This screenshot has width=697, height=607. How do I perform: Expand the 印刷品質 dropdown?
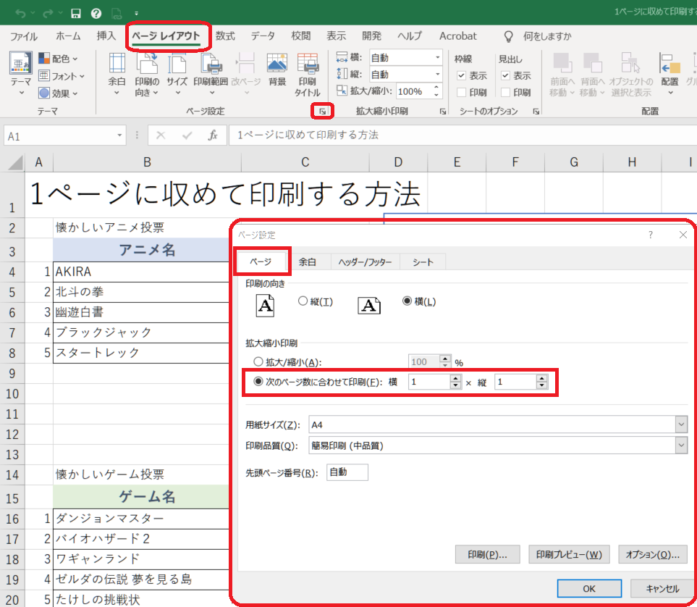(x=680, y=445)
